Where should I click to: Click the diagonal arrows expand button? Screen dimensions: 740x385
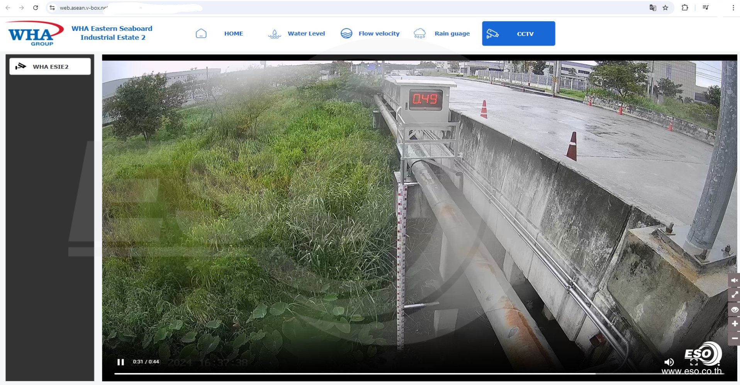pos(734,295)
